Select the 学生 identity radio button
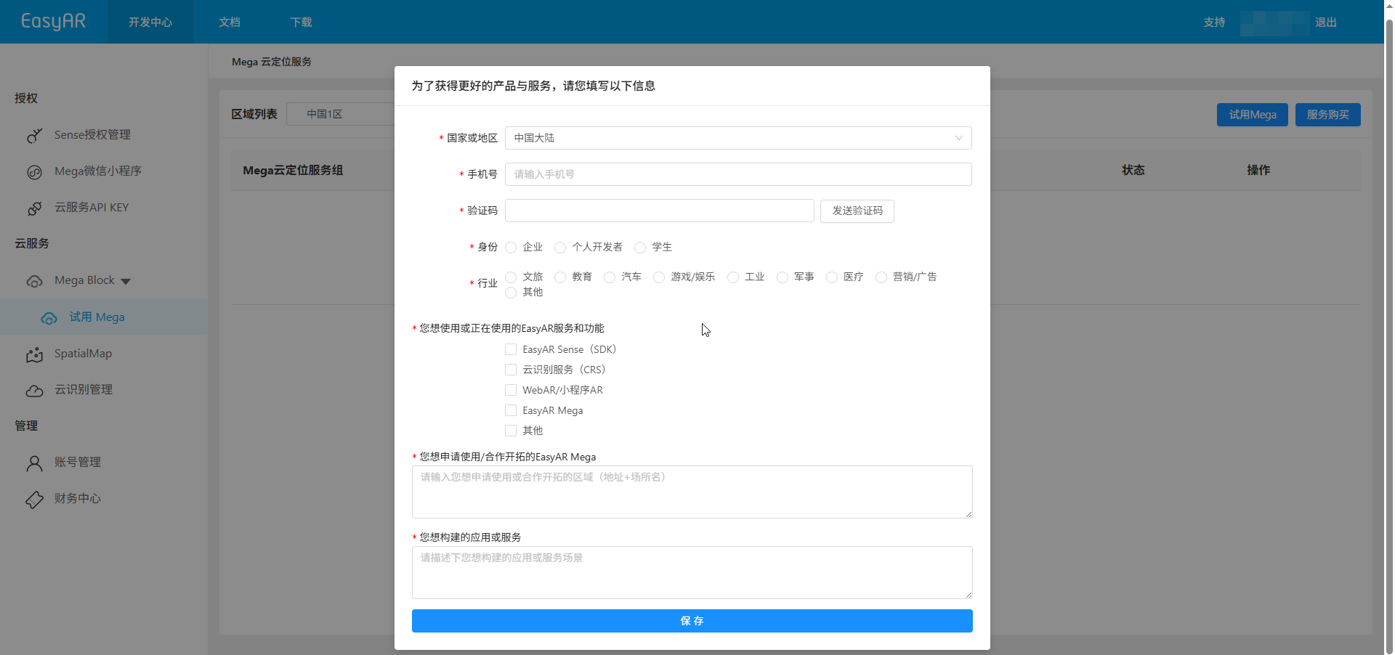 pos(640,248)
